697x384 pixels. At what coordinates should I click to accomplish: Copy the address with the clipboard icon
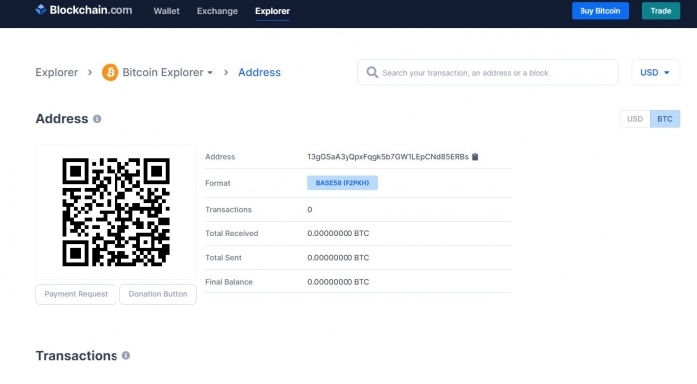475,157
